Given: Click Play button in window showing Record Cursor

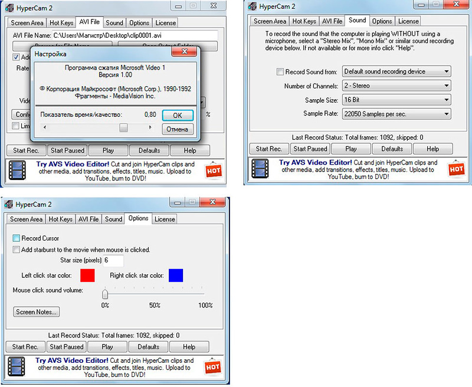Looking at the screenshot, I should [x=107, y=347].
